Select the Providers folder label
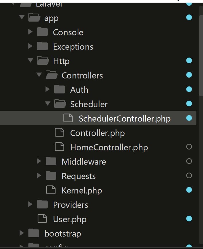This screenshot has width=203, height=249. [71, 205]
